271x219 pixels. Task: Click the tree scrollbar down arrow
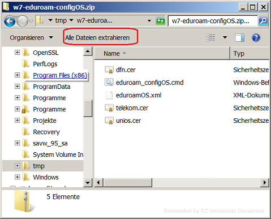[x=88, y=182]
